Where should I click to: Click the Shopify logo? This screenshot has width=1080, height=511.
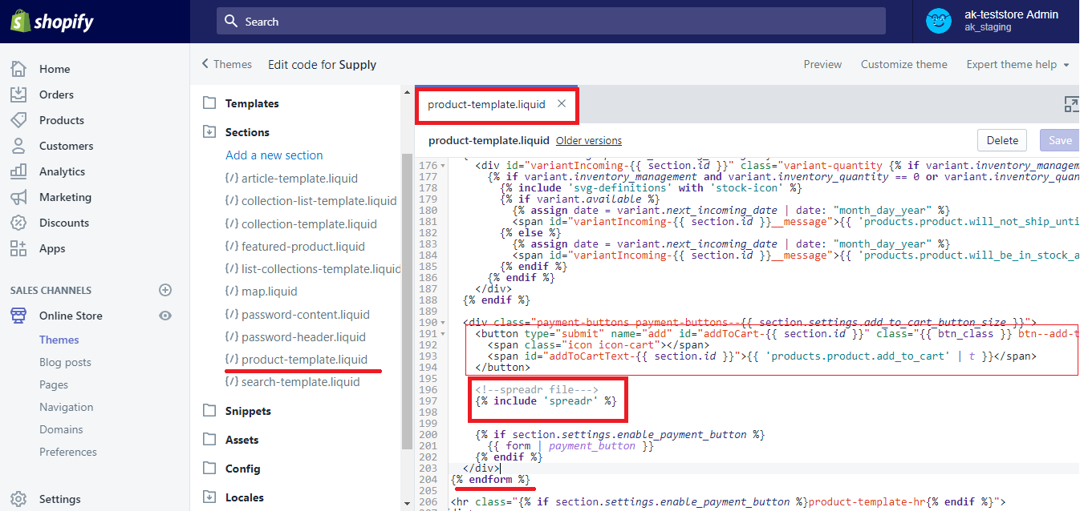(52, 21)
